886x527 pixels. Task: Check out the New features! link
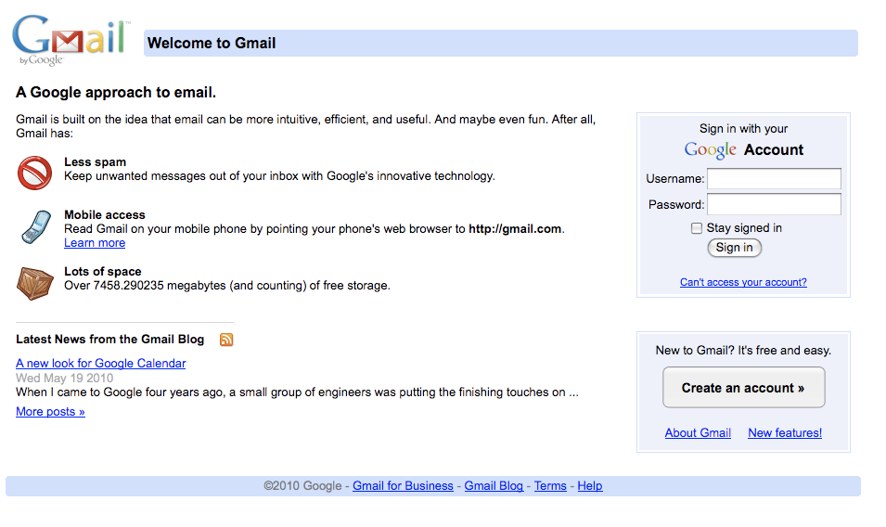pos(785,433)
